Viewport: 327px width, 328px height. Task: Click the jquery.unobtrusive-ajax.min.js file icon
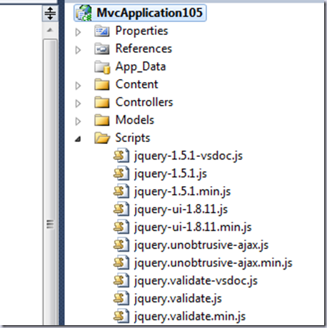pyautogui.click(x=121, y=262)
